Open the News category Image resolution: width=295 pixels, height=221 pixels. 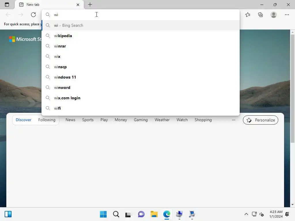pos(70,120)
